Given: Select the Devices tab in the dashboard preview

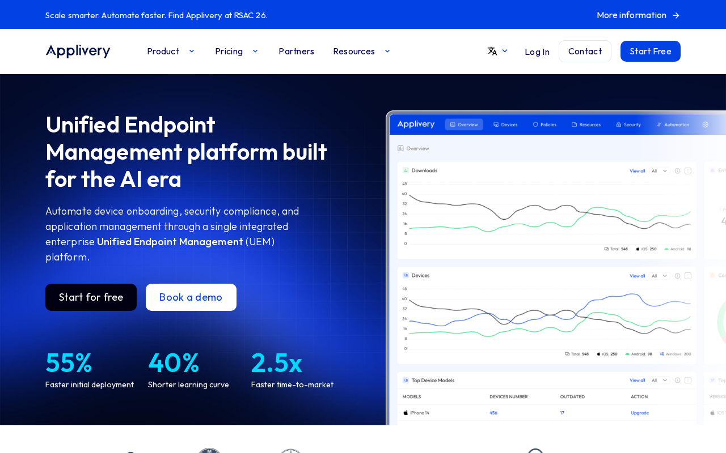Looking at the screenshot, I should (x=505, y=125).
